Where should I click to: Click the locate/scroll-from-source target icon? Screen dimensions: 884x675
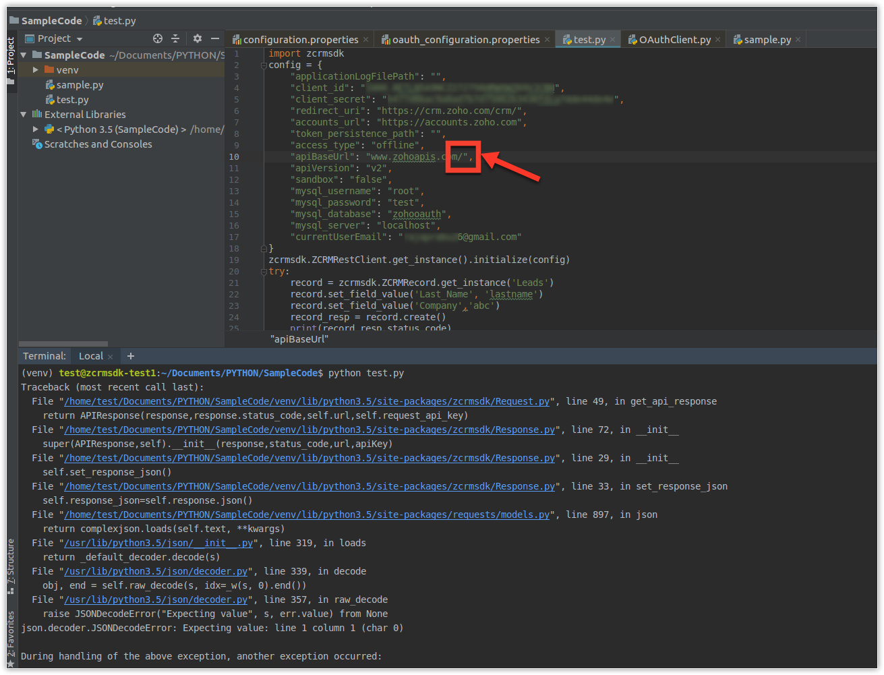click(158, 38)
